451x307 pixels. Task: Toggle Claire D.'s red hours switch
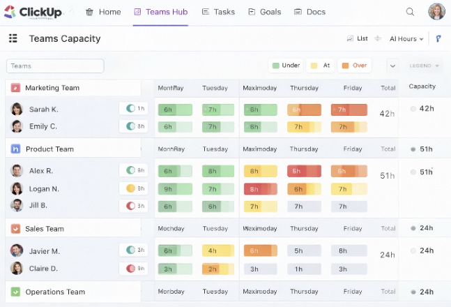pyautogui.click(x=130, y=269)
